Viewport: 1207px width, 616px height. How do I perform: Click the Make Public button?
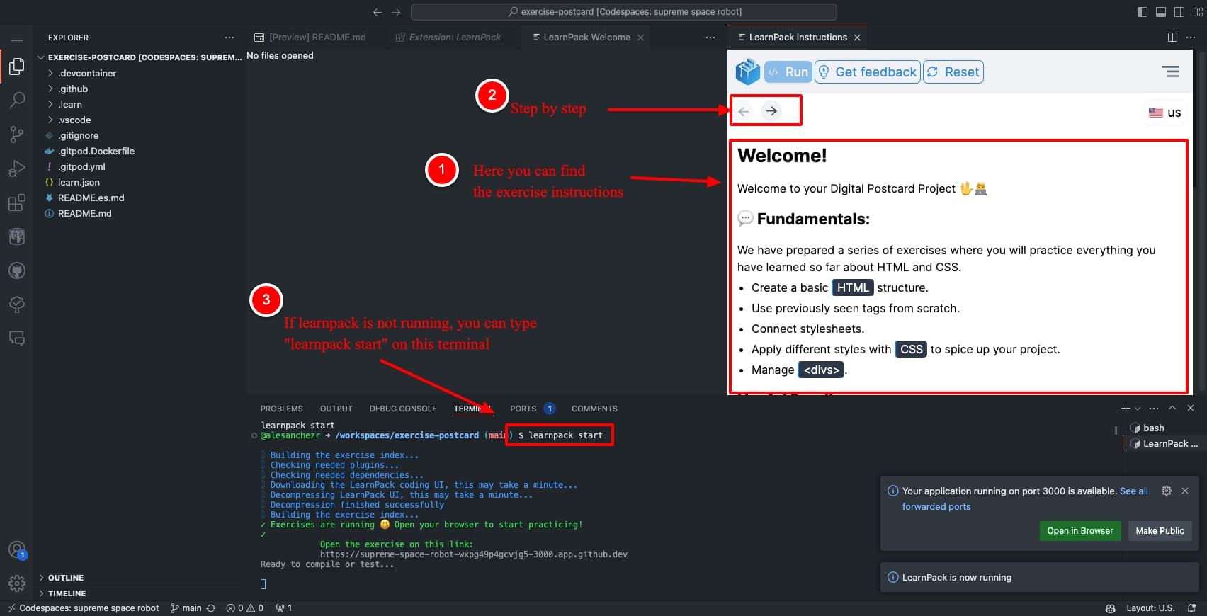coord(1160,531)
